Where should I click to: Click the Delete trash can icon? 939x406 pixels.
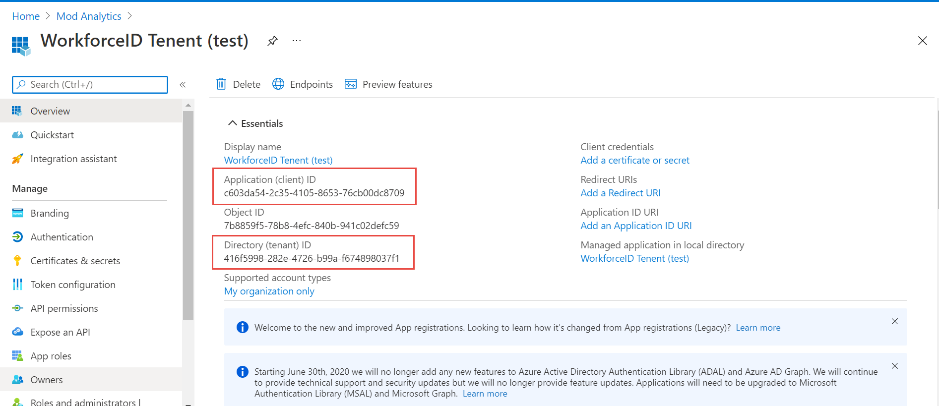(x=221, y=84)
